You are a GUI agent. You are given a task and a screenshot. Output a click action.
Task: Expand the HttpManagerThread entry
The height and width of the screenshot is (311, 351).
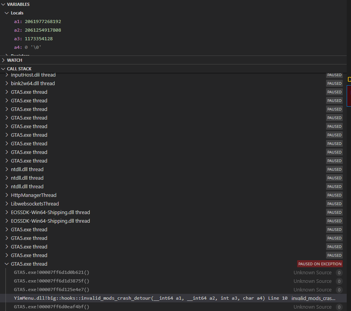point(6,195)
